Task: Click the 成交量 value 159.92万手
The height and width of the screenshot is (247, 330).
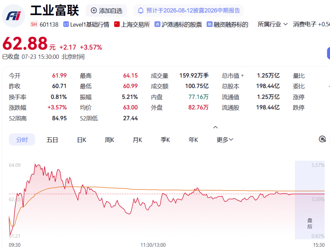Action: (194, 76)
